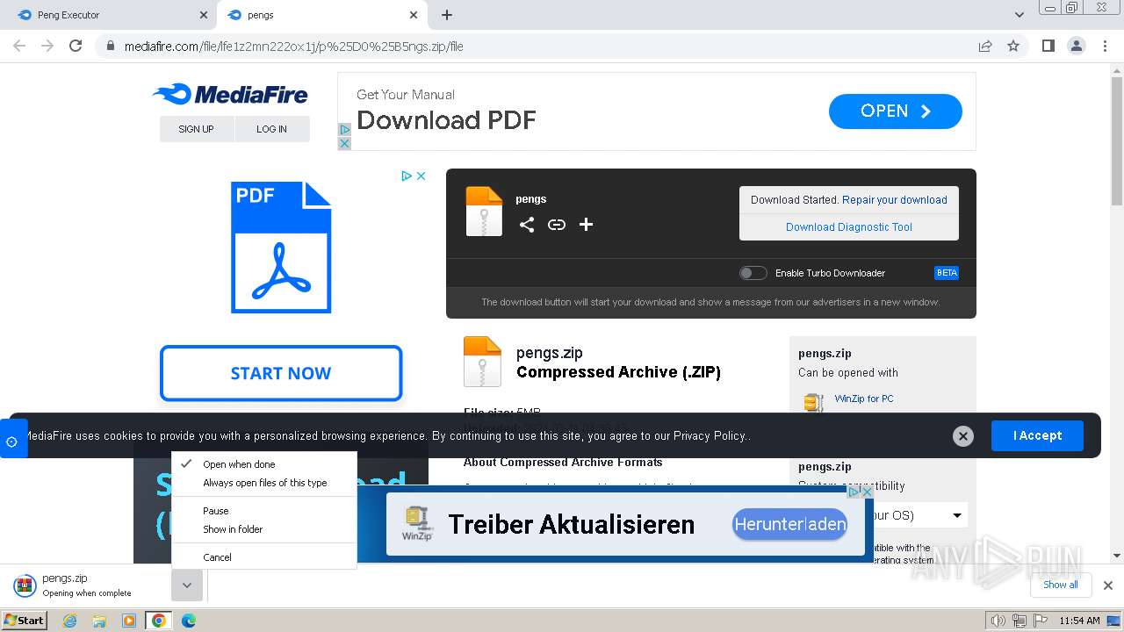Click the system clock showing 11:54 AM
The height and width of the screenshot is (632, 1124).
click(1079, 621)
